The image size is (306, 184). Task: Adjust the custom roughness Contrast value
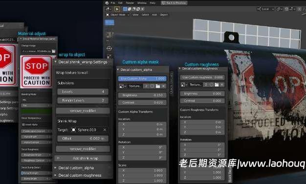tap(202, 101)
